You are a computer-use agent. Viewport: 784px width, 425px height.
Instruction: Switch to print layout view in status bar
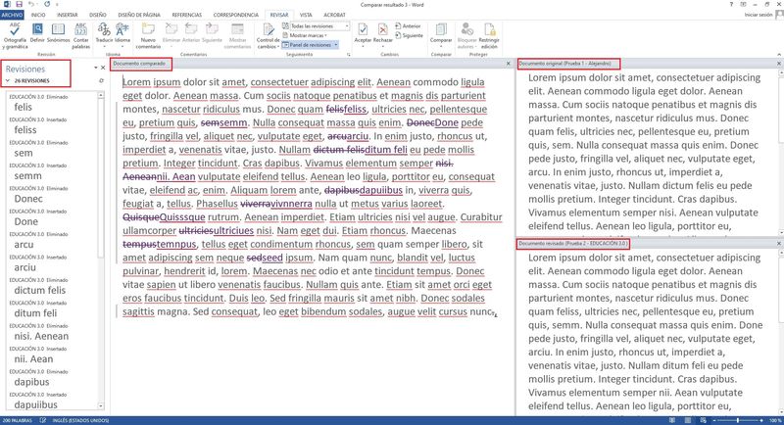click(688, 420)
